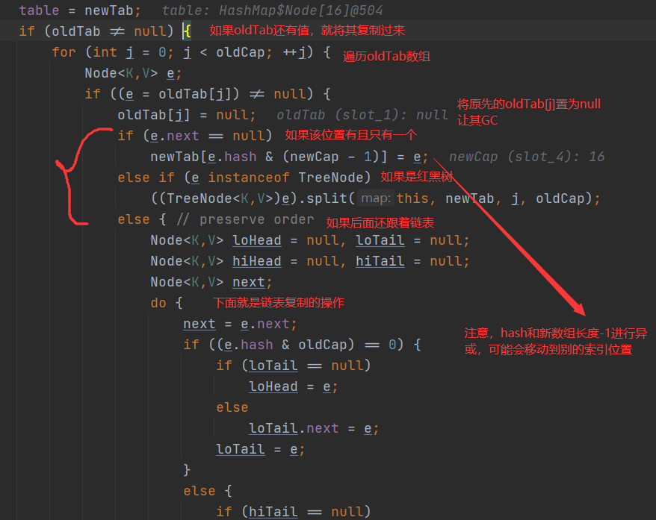Click the "instanceof" keyword

(248, 178)
